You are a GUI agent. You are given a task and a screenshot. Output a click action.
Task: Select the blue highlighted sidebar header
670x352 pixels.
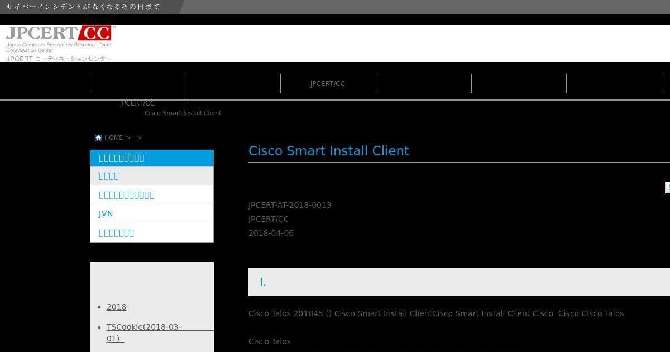pos(152,158)
